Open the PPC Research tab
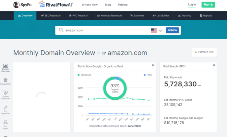The image size is (227, 137). tap(79, 16)
